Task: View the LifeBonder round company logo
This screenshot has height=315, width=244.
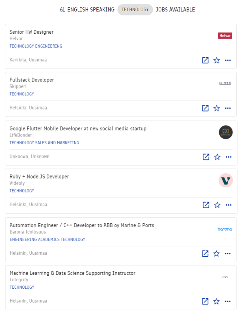Action: 226,132
